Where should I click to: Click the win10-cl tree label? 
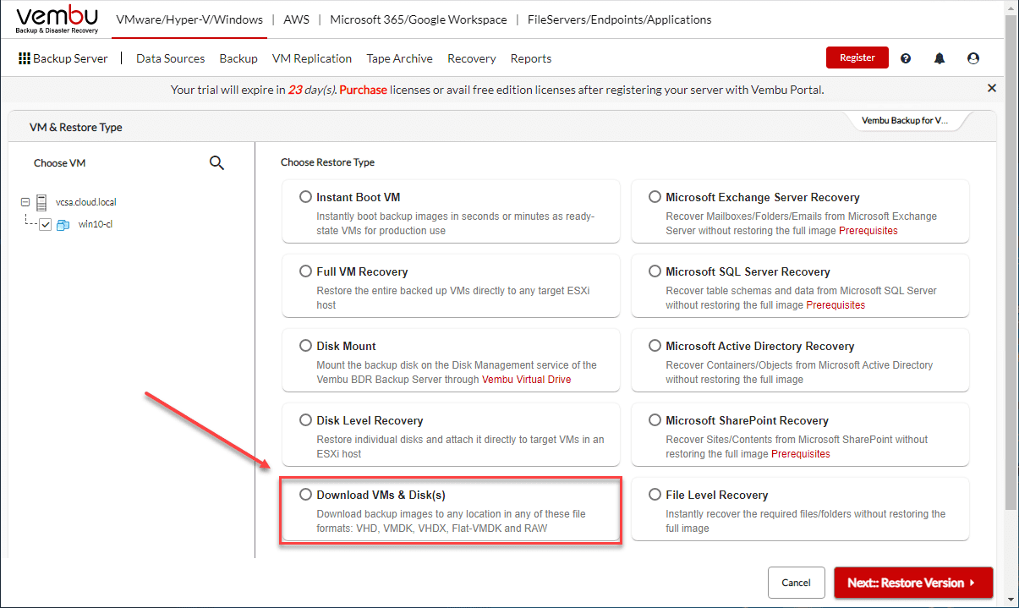[x=95, y=226]
